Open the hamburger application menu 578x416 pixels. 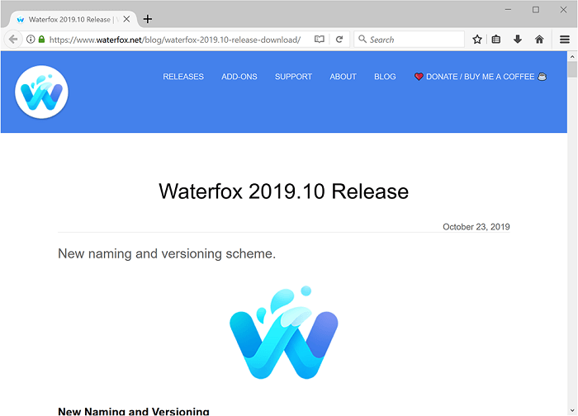[x=565, y=39]
